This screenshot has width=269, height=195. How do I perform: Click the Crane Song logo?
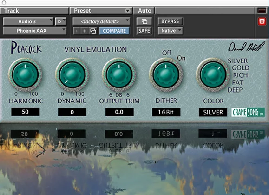tap(248, 112)
